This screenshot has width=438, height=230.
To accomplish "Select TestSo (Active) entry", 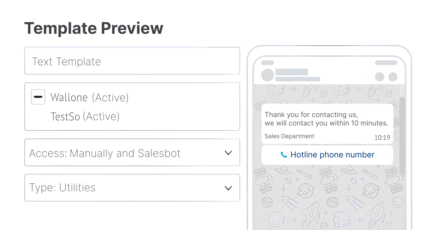I will click(x=85, y=116).
